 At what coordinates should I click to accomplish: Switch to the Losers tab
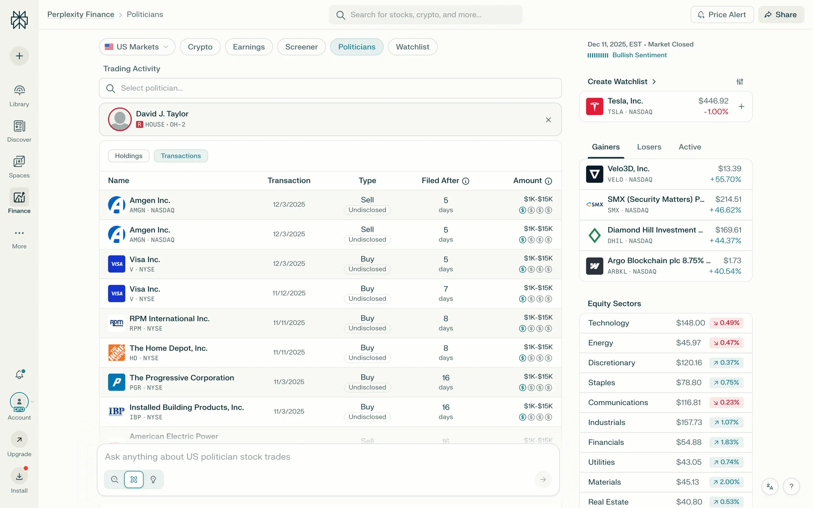click(x=649, y=147)
